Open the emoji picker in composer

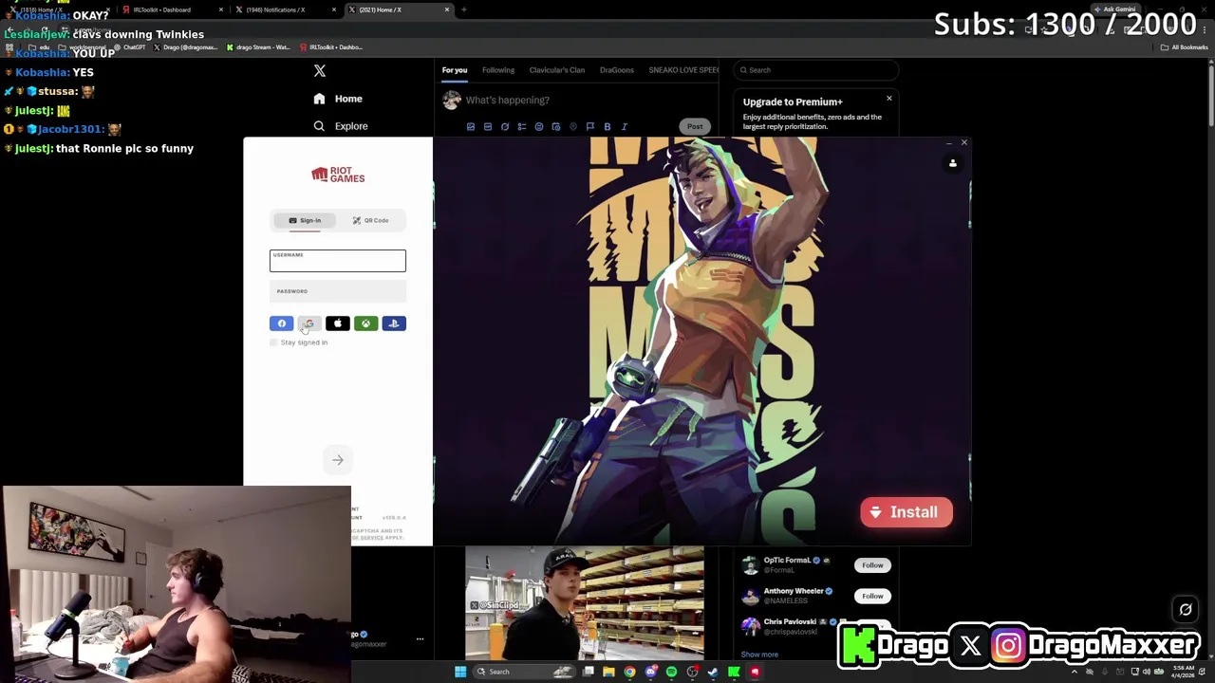point(539,127)
